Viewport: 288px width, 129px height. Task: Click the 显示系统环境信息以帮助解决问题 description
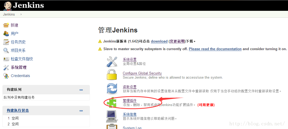[150, 119]
